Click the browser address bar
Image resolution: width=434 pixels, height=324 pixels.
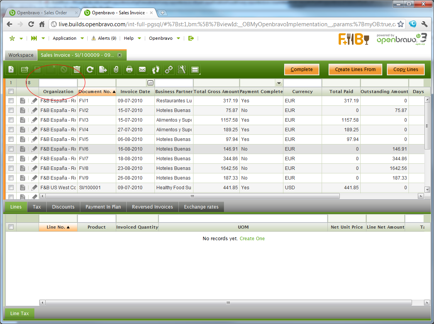[227, 24]
